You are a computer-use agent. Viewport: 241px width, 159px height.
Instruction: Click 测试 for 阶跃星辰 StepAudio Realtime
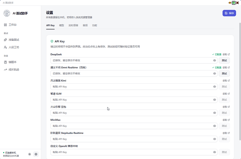click(x=224, y=139)
